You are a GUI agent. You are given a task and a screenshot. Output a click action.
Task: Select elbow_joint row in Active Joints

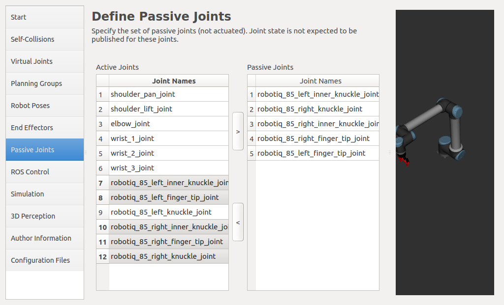tap(169, 124)
